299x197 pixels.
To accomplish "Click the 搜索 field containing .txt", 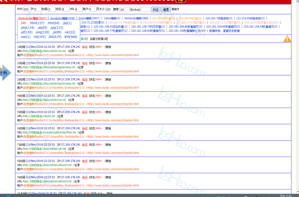I will [125, 9].
